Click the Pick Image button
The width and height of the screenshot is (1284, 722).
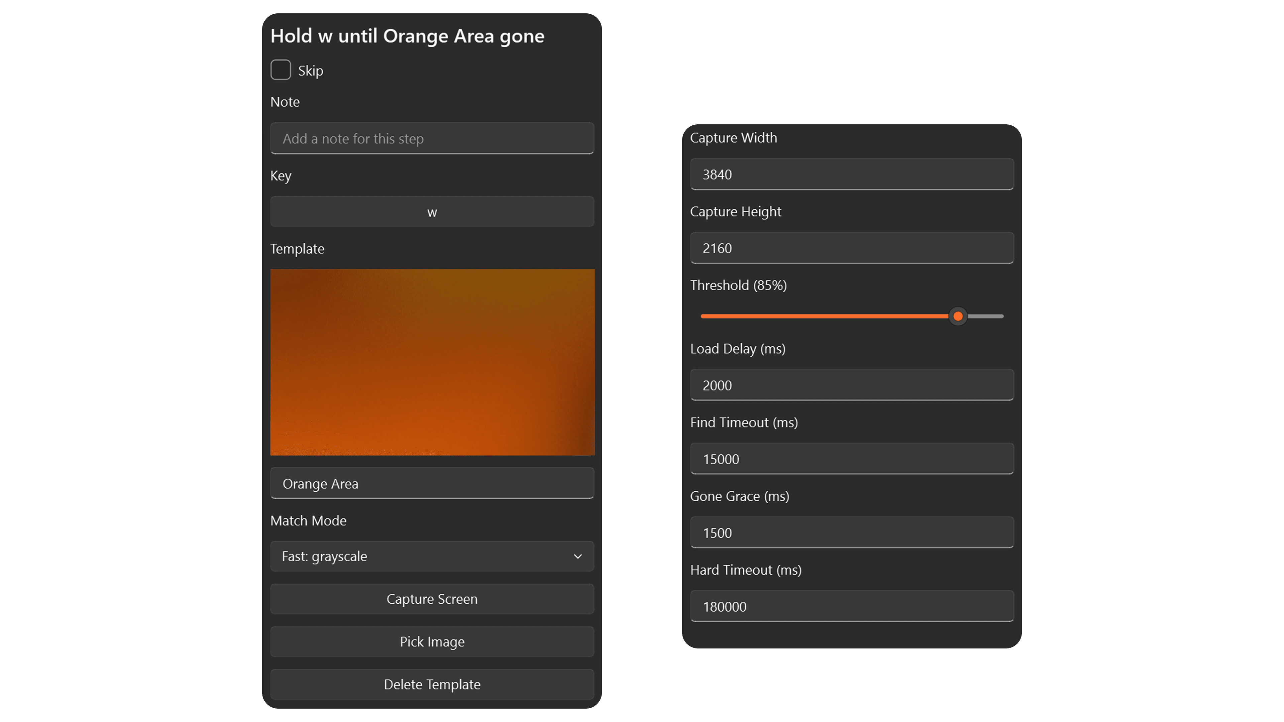(x=432, y=642)
